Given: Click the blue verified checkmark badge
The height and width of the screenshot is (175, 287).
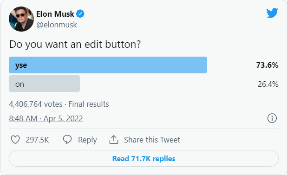Looking at the screenshot, I should (80, 14).
